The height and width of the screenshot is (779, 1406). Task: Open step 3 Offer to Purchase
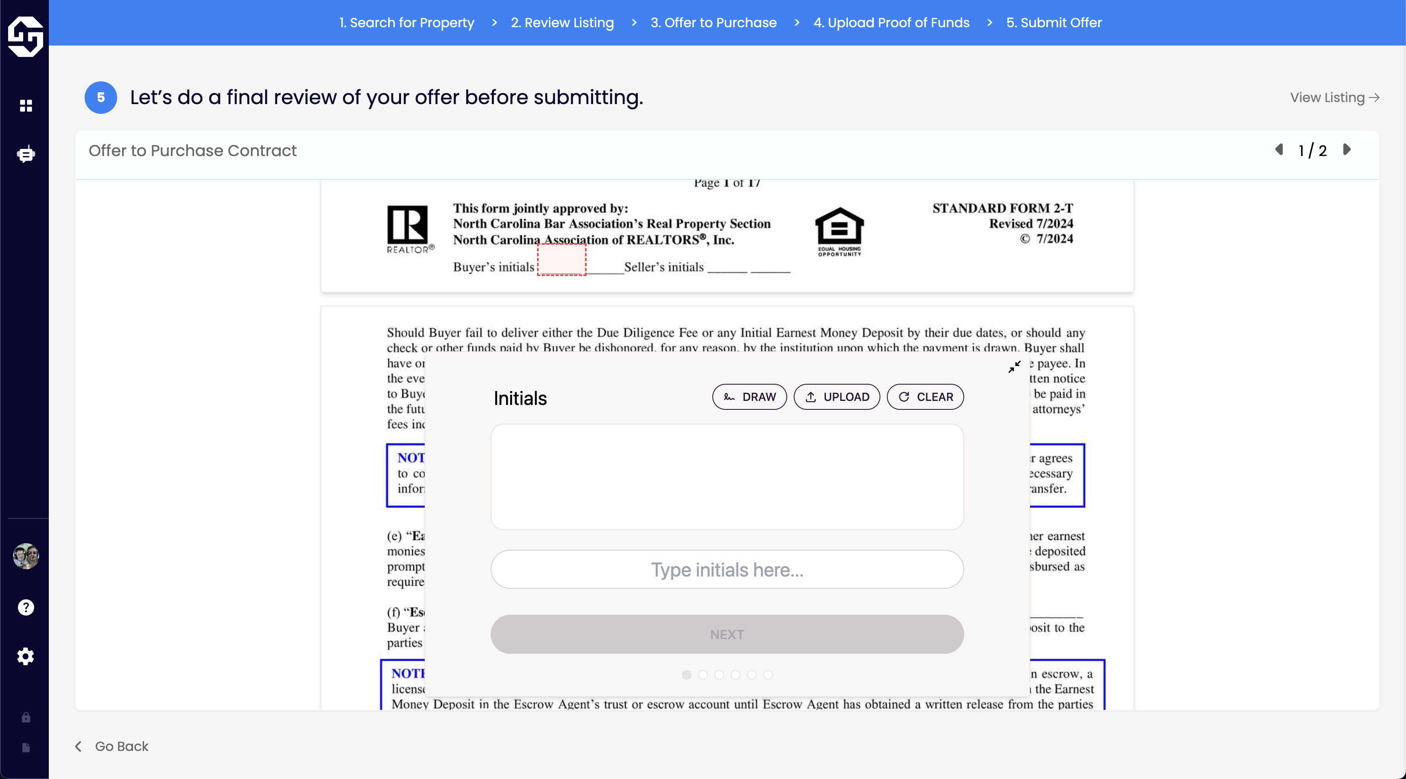[713, 22]
